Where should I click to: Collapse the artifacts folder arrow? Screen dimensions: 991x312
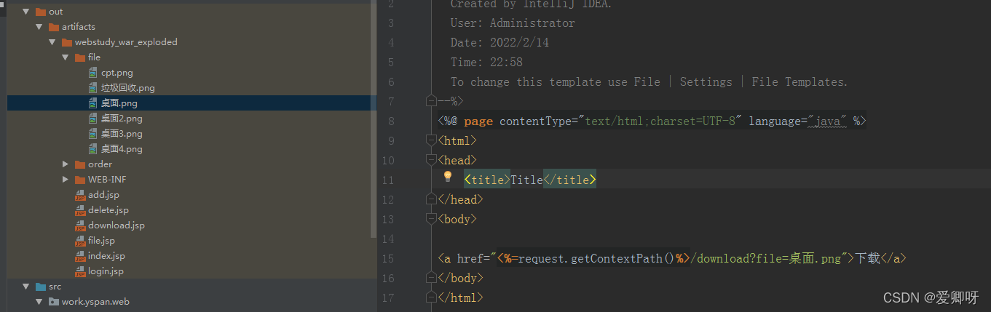[39, 27]
